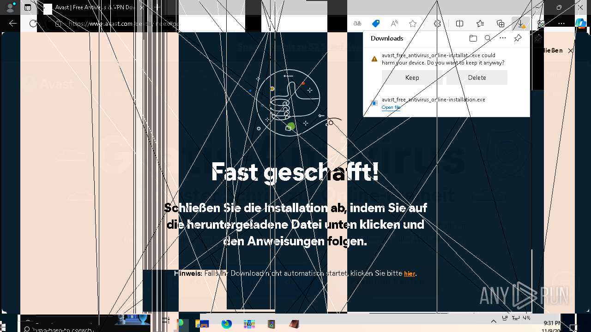Open browser essentials heart icon
The height and width of the screenshot is (332, 591).
541,24
